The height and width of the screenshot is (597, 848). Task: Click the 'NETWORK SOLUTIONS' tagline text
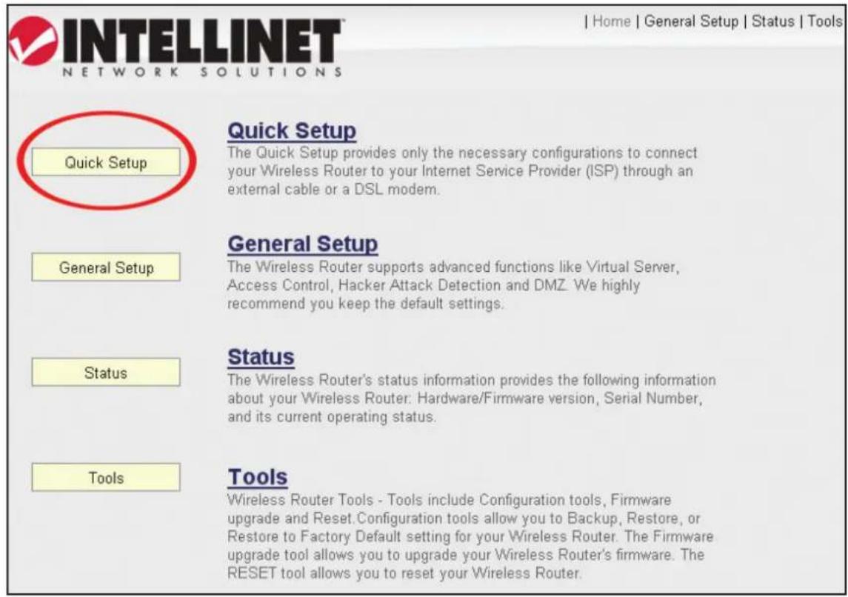(202, 72)
